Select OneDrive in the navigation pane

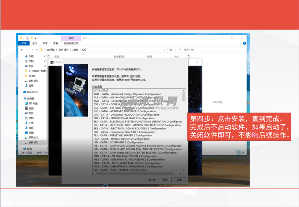pos(31,92)
